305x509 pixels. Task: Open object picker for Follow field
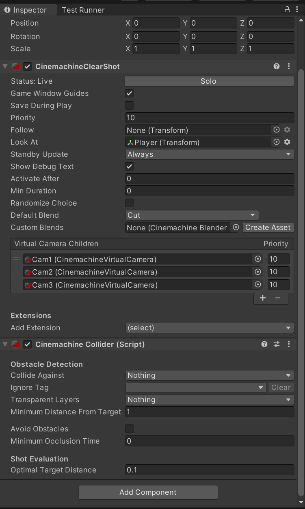[x=277, y=130]
